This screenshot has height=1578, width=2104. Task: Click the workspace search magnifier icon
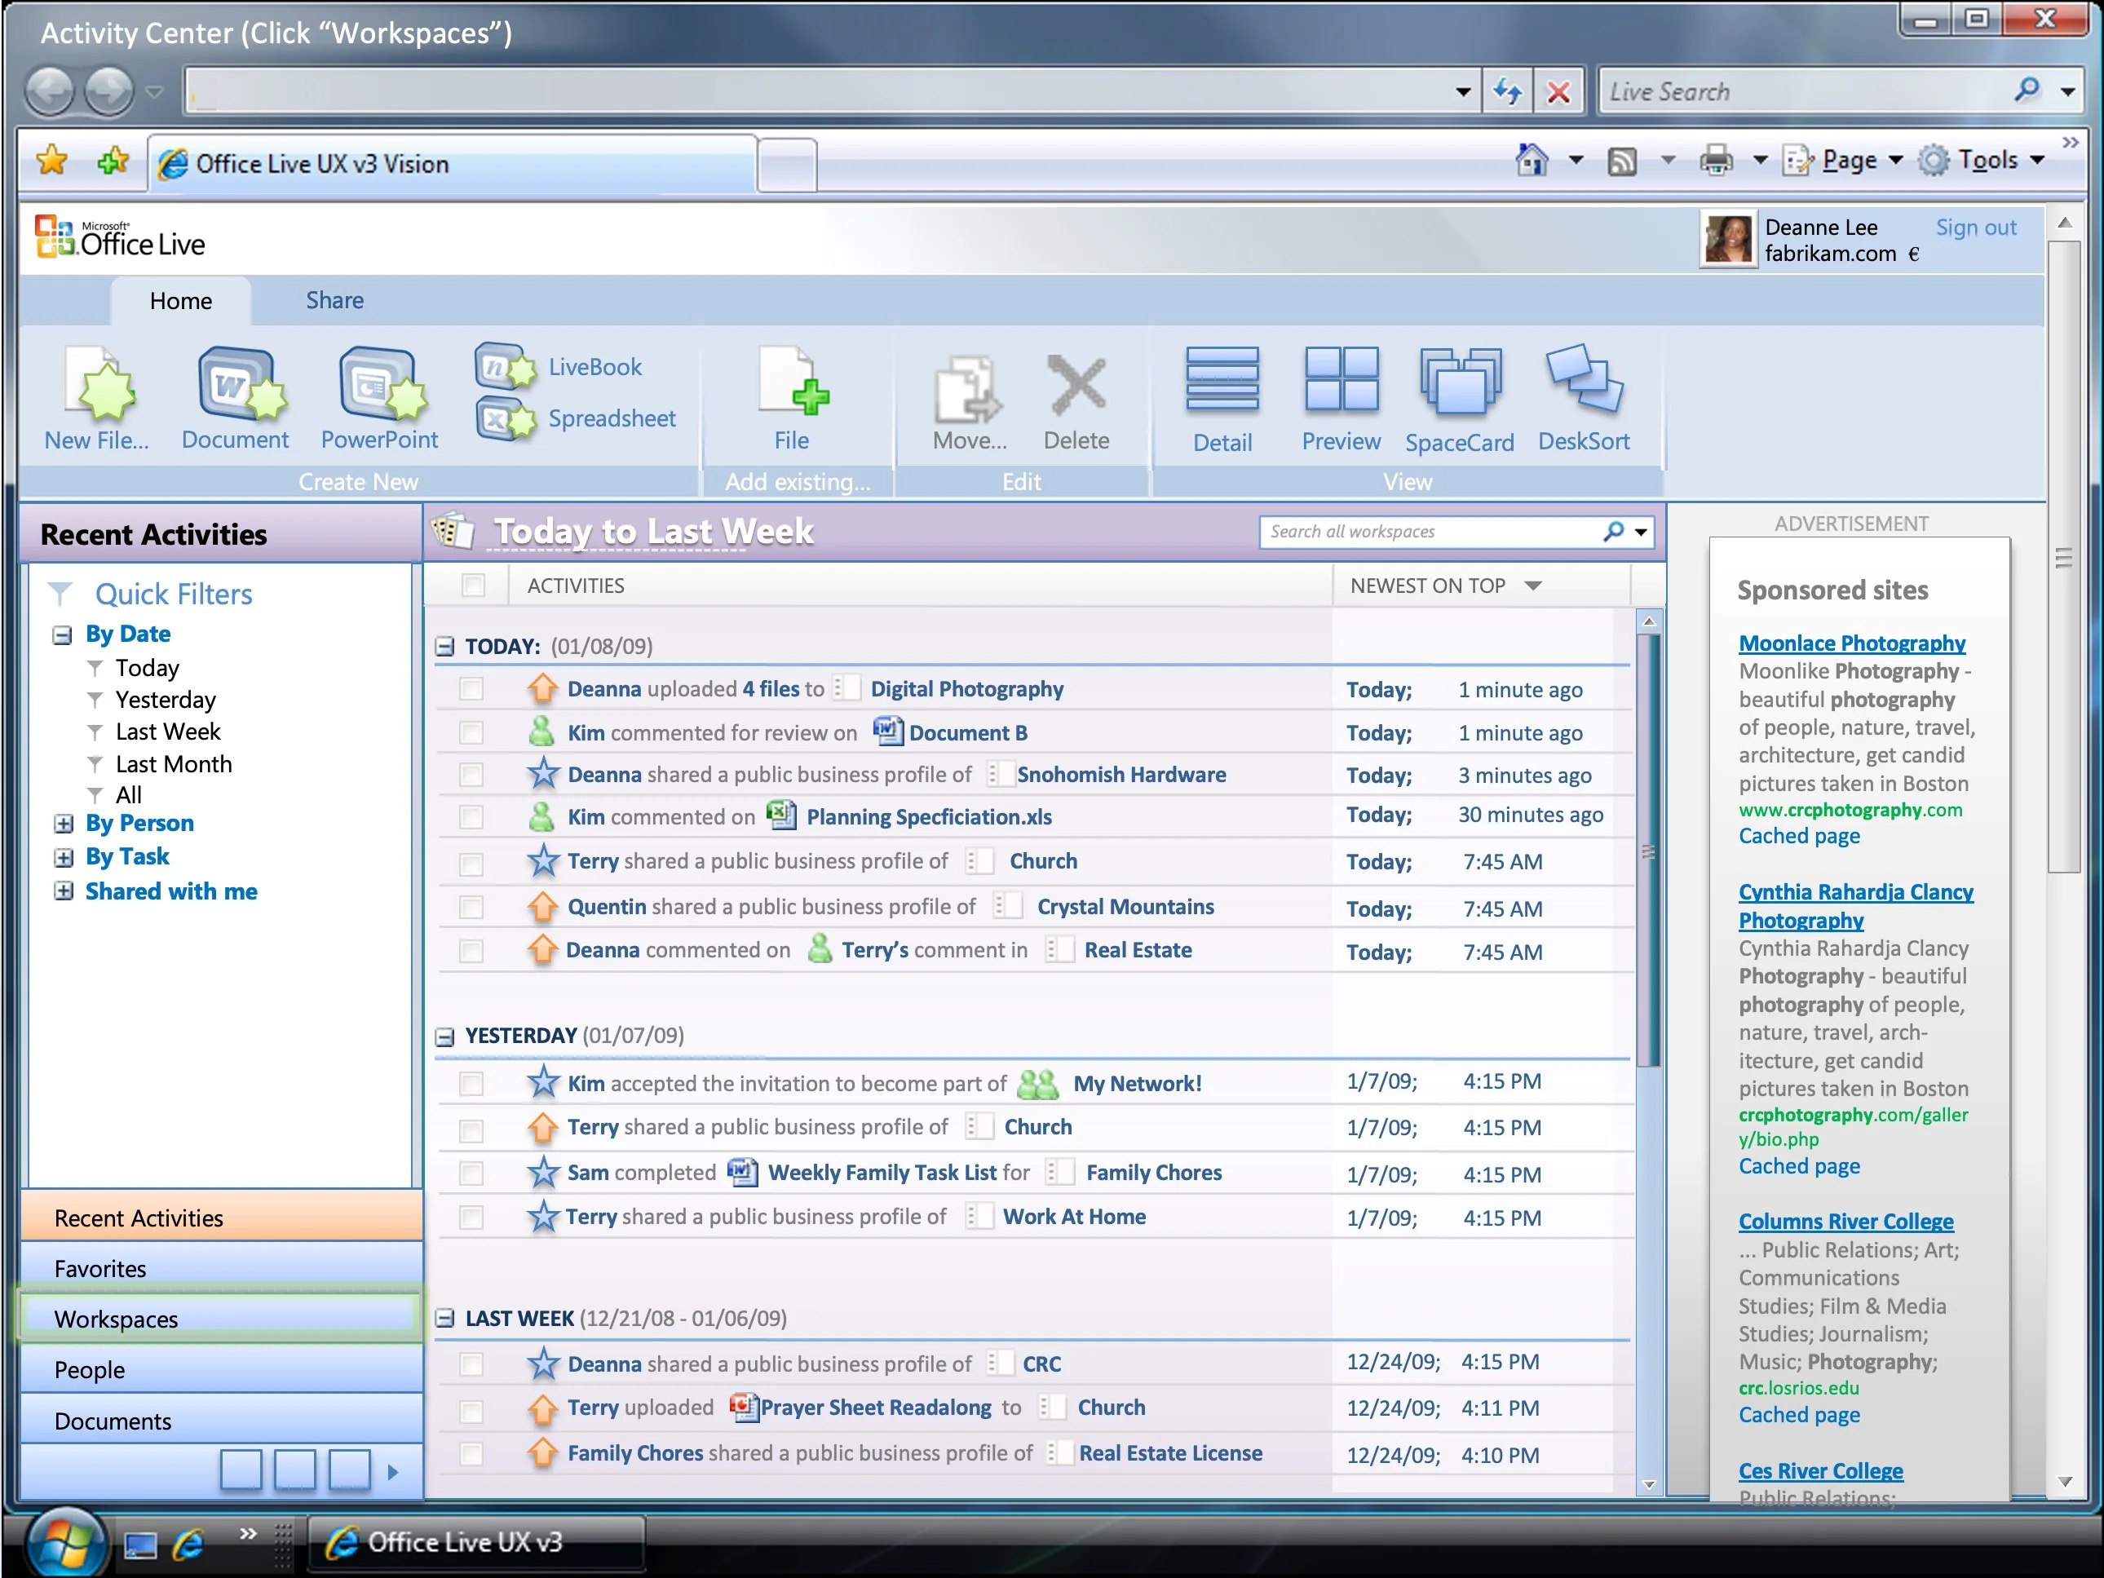tap(1613, 531)
